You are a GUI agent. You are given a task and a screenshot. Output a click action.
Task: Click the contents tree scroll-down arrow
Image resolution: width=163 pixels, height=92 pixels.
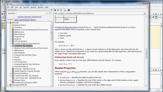point(51,86)
